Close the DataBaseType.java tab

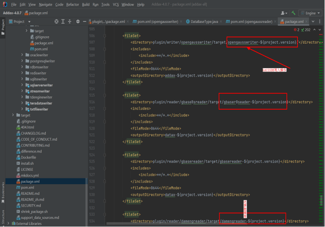(221, 22)
